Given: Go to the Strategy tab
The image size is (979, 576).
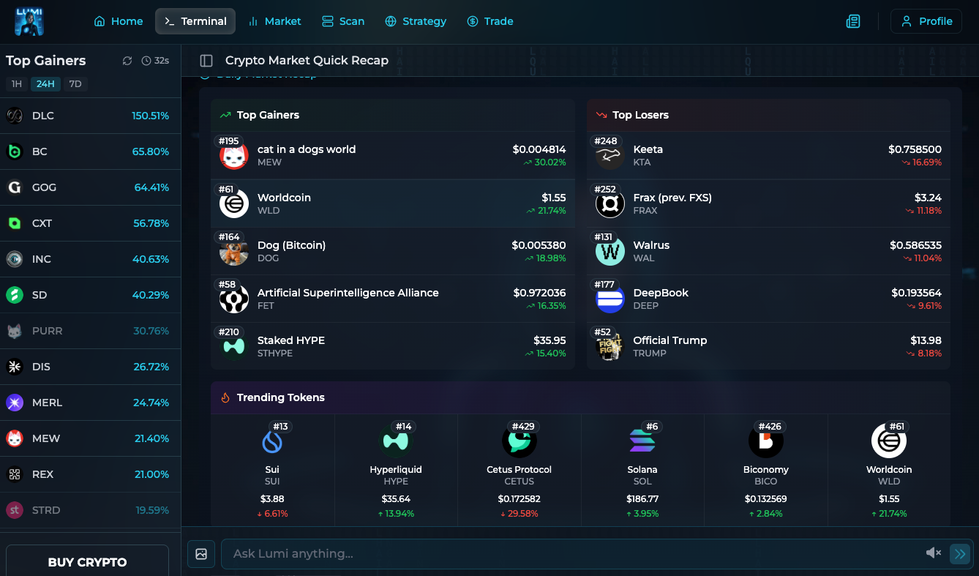Looking at the screenshot, I should [x=416, y=21].
